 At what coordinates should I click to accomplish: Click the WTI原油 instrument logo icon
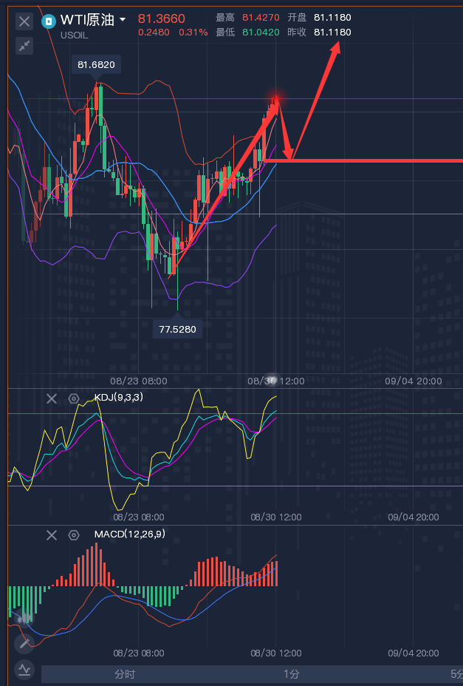coord(49,21)
